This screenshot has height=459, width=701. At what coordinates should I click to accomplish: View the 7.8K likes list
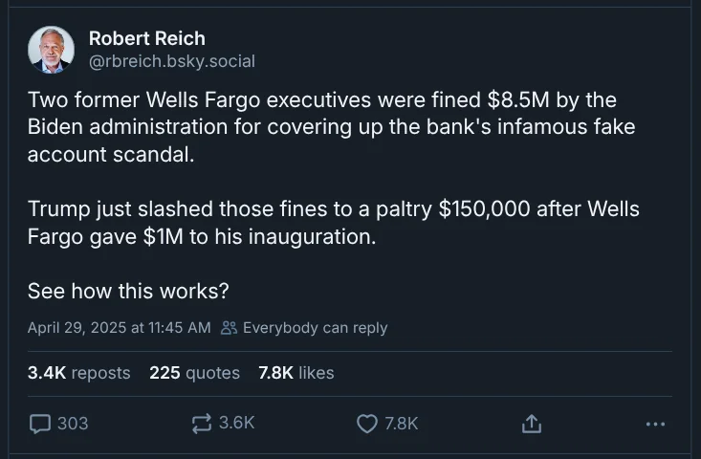pyautogui.click(x=296, y=373)
